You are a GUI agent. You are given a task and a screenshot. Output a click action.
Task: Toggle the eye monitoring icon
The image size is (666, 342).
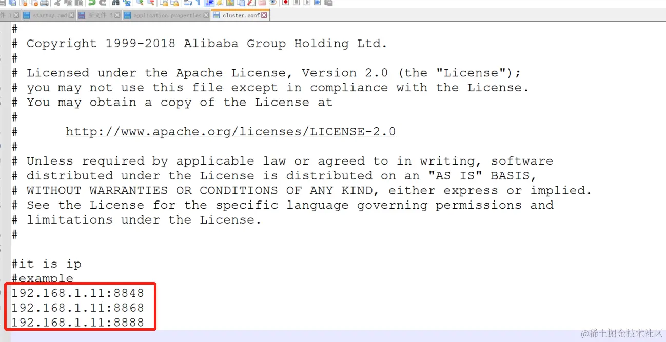pos(272,3)
